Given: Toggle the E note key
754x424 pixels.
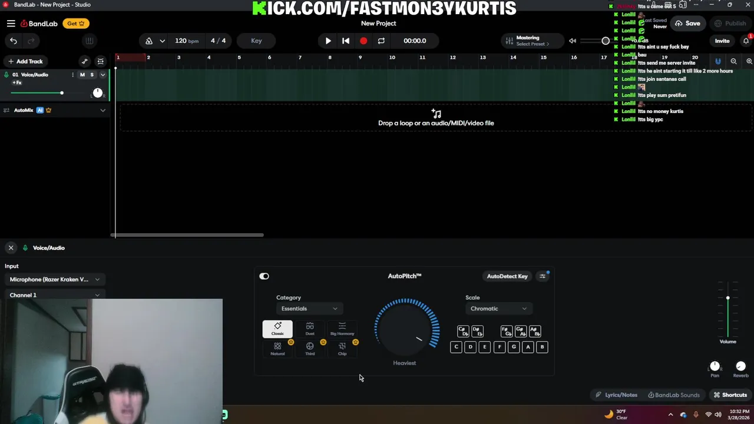Looking at the screenshot, I should [485, 347].
